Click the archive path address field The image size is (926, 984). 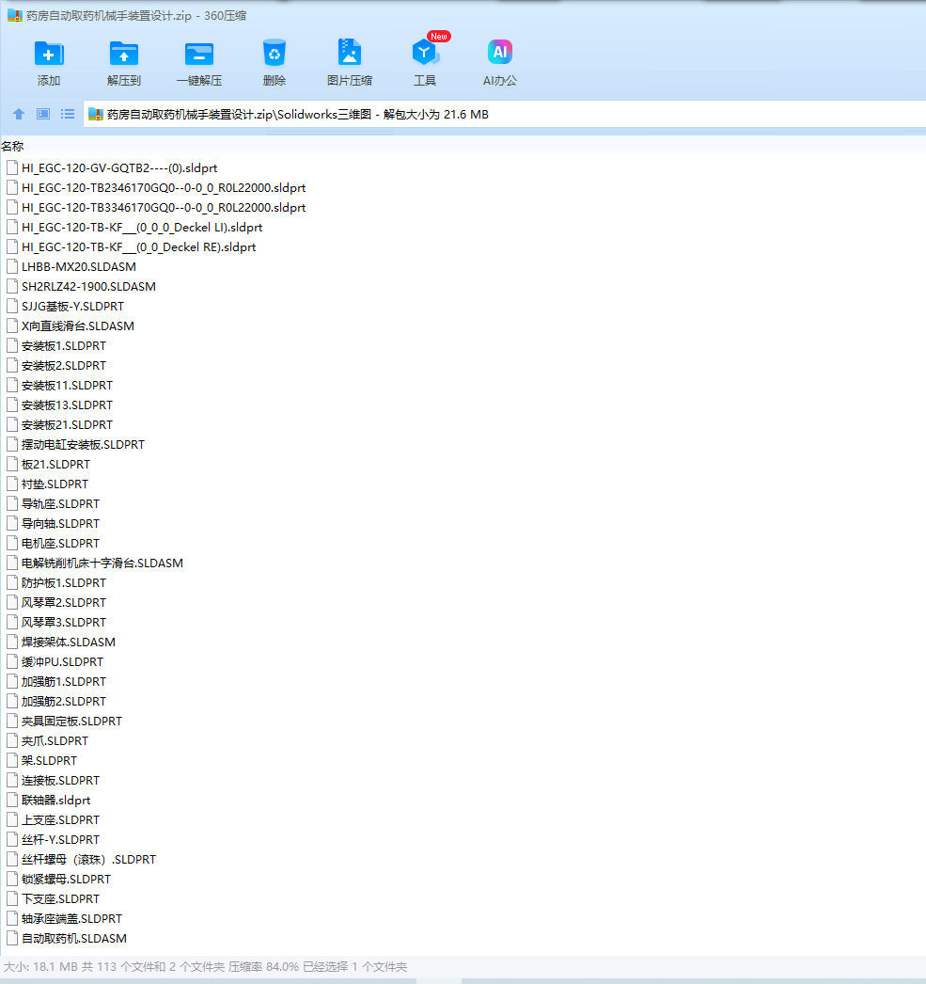504,114
